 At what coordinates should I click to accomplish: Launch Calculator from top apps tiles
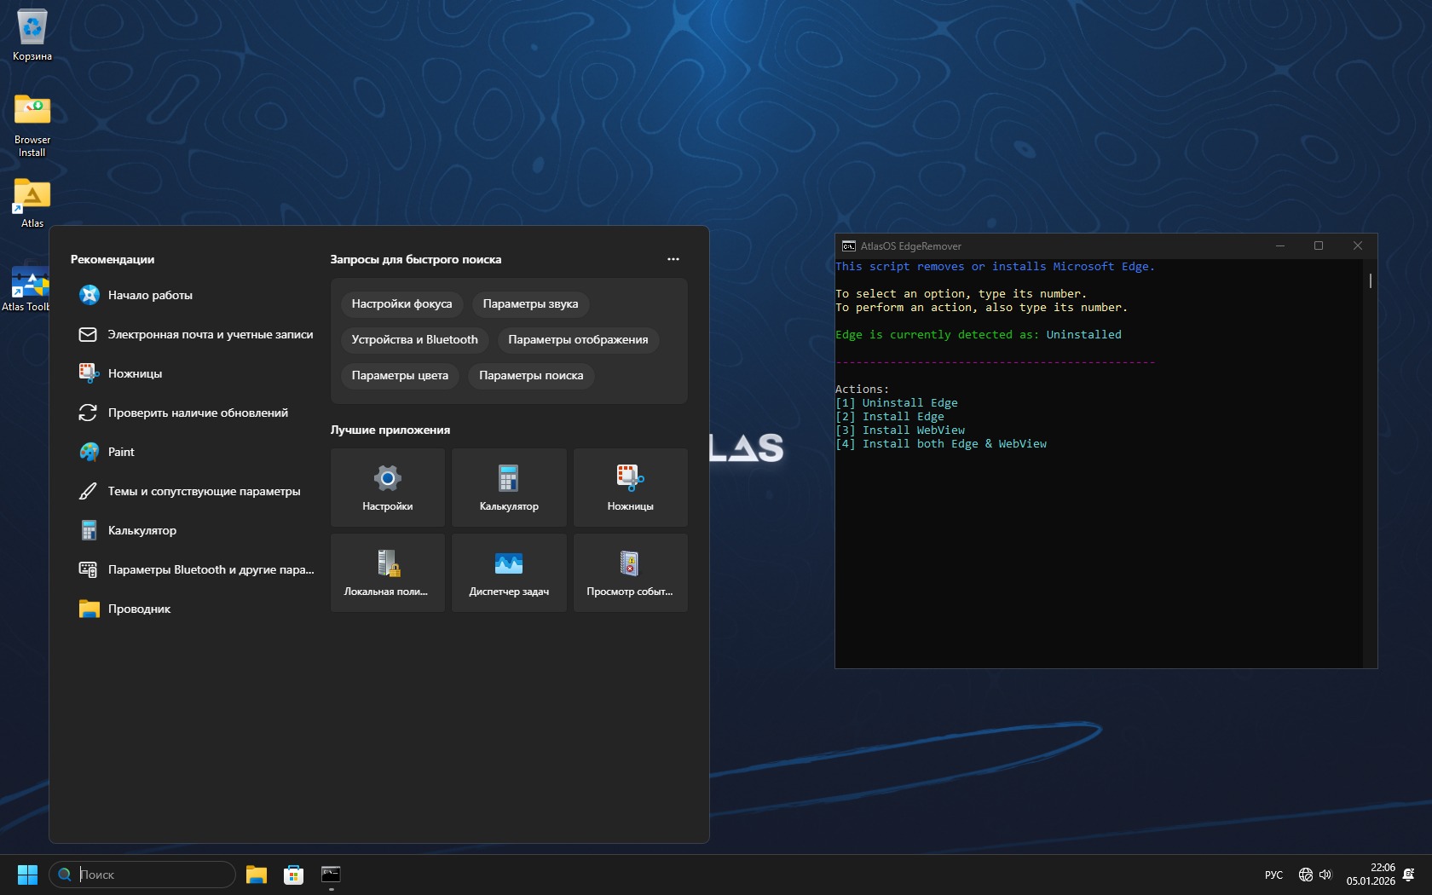click(x=509, y=488)
